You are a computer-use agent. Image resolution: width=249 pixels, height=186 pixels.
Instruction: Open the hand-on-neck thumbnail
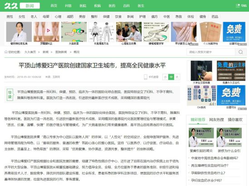pos(184,32)
